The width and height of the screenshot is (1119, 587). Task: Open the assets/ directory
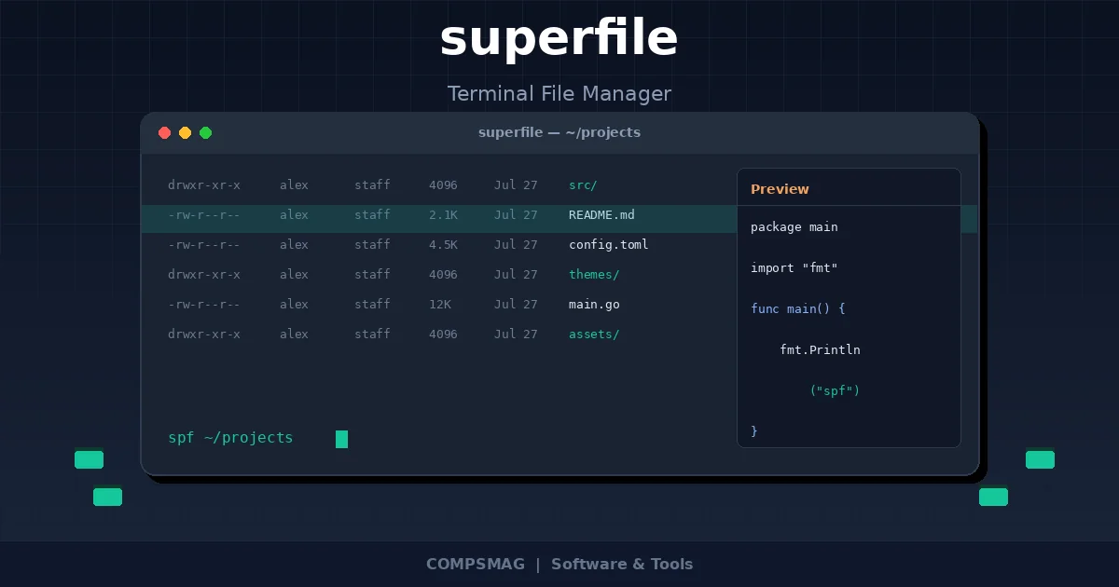594,334
